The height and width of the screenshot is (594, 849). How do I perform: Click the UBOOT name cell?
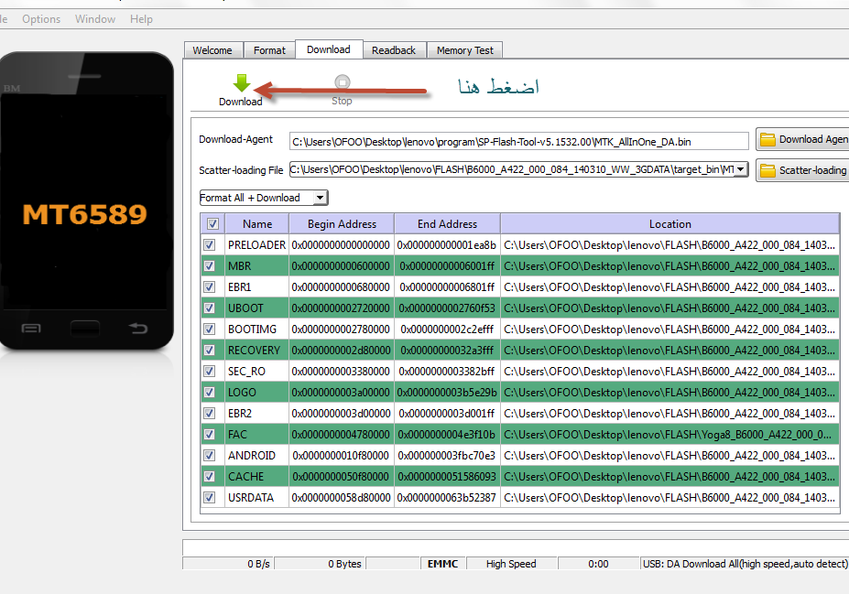pyautogui.click(x=257, y=308)
